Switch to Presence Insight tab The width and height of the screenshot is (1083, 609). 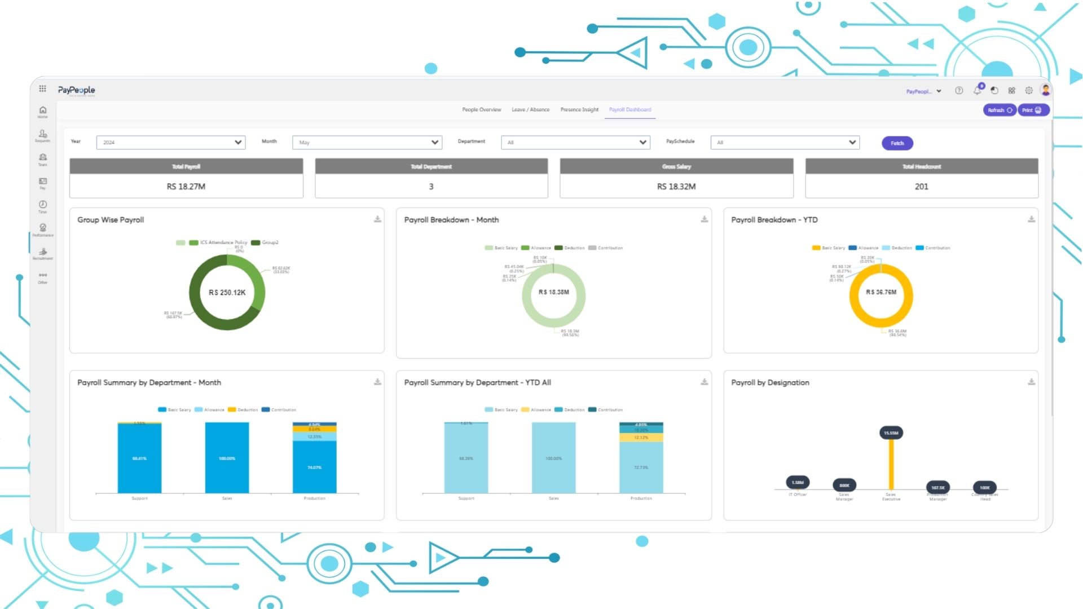[579, 110]
